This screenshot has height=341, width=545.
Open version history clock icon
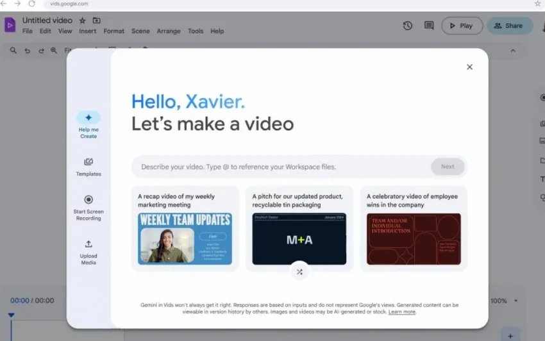coord(408,26)
